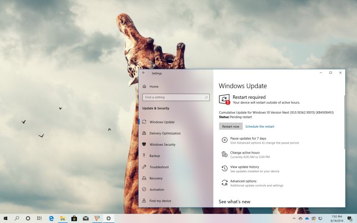Open Advanced options text link
357x223 pixels.
point(243,181)
